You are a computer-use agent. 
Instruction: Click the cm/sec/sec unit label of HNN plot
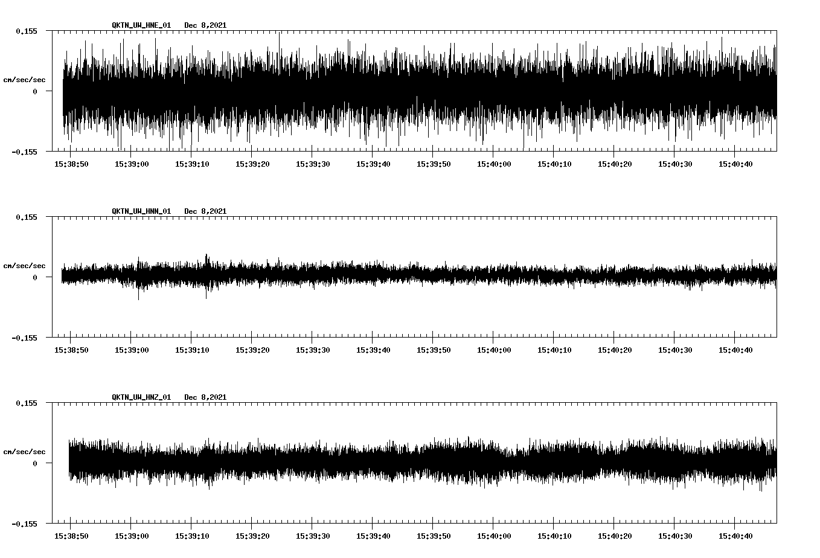24,266
